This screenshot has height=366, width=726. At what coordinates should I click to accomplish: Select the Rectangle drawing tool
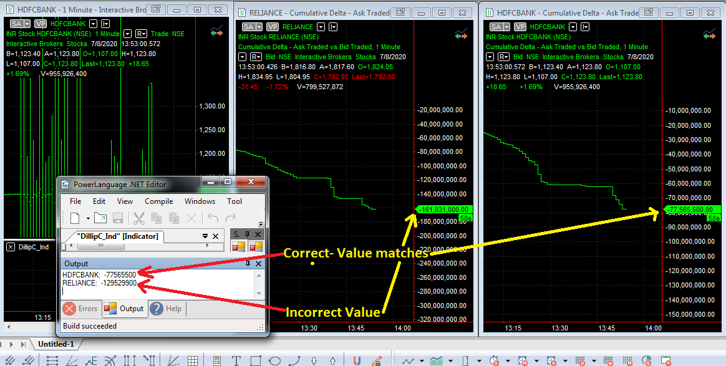[256, 360]
